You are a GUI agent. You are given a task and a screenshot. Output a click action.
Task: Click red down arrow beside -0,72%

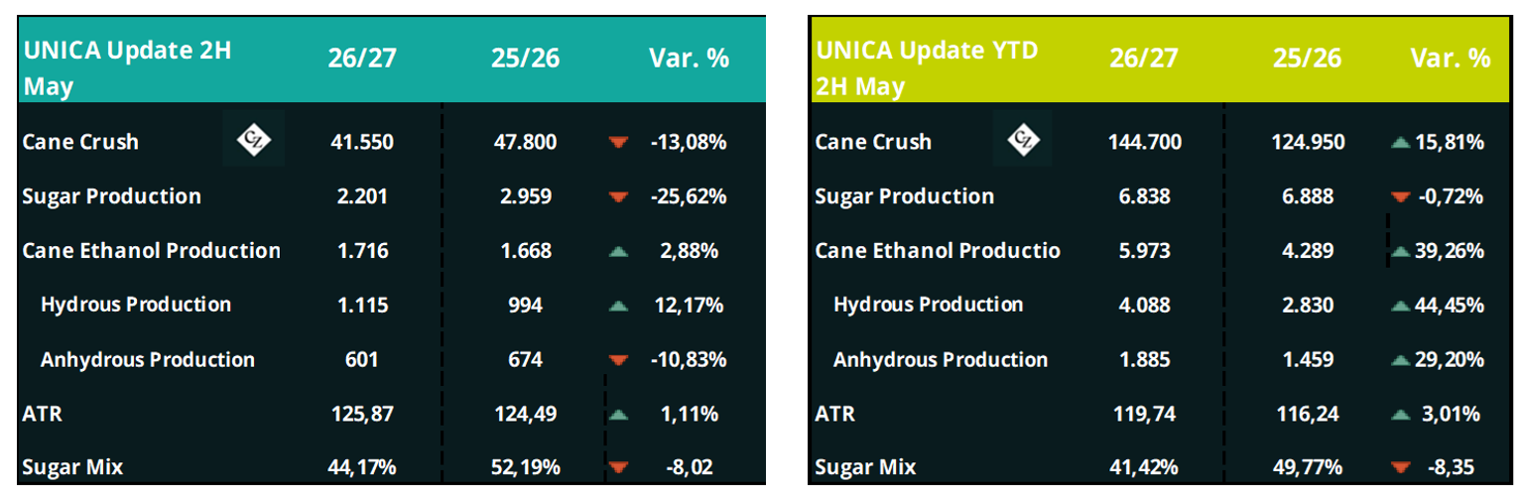[x=1400, y=197]
